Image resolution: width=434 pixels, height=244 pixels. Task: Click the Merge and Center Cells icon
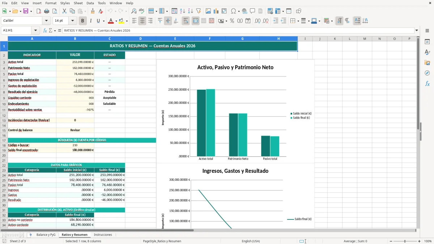coord(196,21)
